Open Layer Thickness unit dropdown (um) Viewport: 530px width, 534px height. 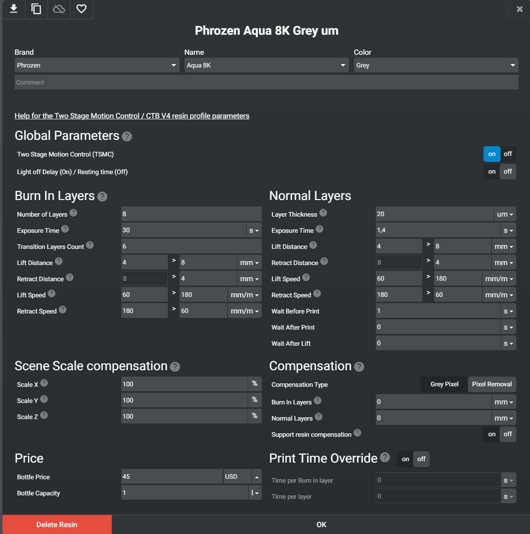505,214
